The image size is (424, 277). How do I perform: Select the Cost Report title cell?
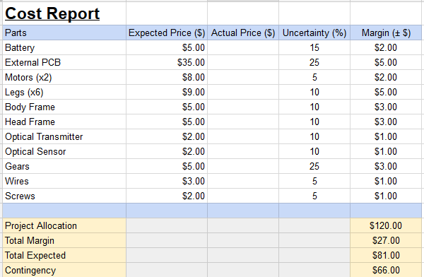click(x=64, y=13)
